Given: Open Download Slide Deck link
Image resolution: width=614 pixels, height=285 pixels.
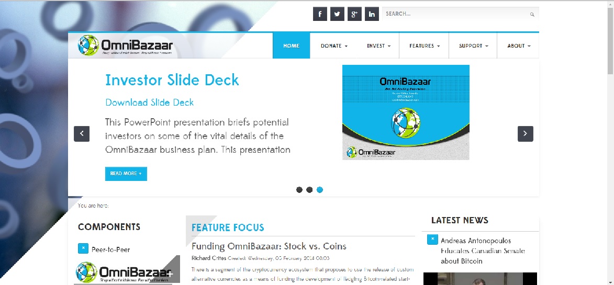Looking at the screenshot, I should [x=150, y=102].
